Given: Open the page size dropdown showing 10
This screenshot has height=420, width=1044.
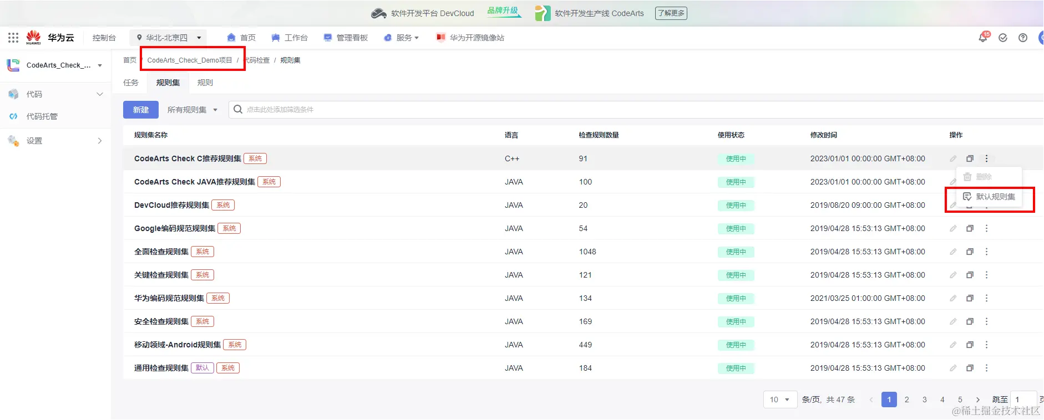Looking at the screenshot, I should [x=781, y=399].
